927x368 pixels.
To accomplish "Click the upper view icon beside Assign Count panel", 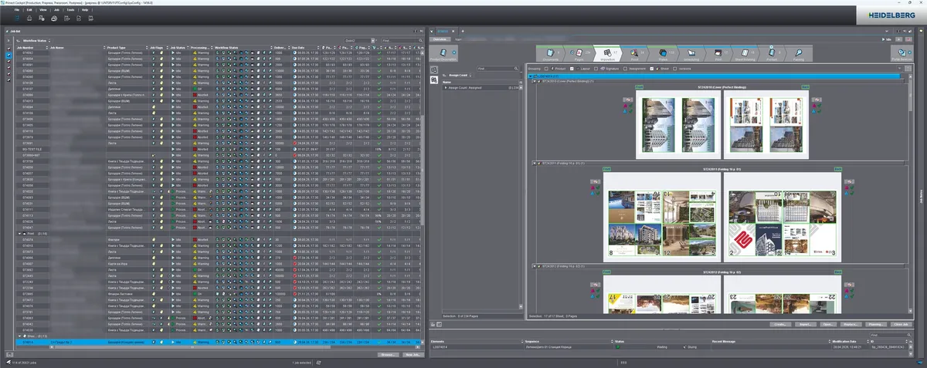I will [433, 69].
